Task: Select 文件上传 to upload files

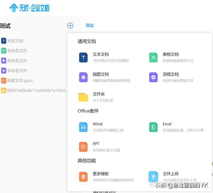Action: point(171,174)
